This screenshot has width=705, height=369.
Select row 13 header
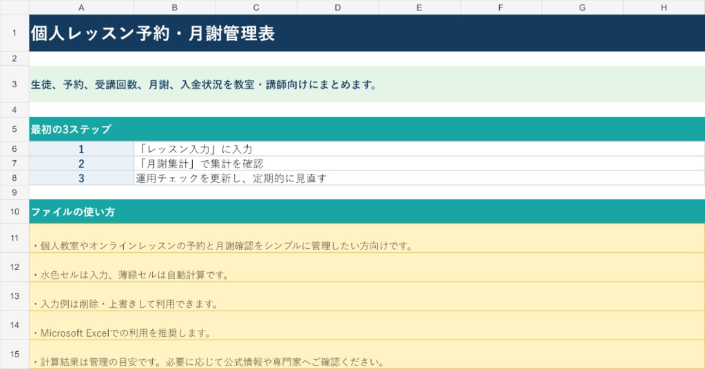point(14,296)
